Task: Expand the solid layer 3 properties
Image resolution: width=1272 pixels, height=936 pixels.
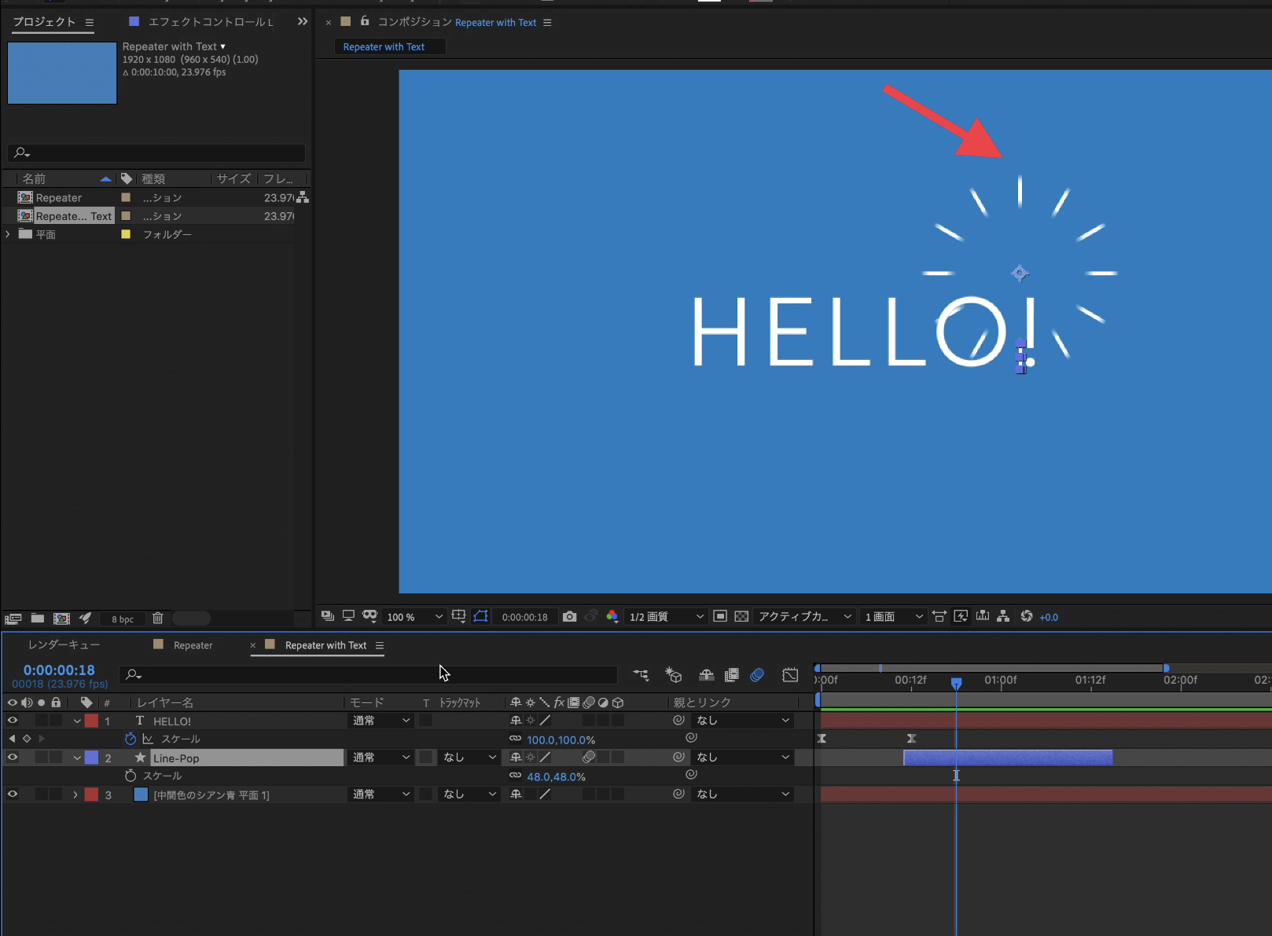Action: [x=75, y=795]
